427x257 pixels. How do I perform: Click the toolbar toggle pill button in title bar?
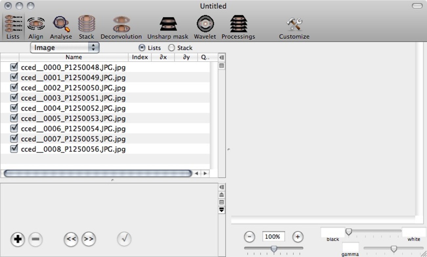click(417, 6)
